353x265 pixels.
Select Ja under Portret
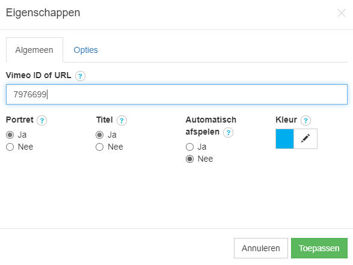point(10,135)
